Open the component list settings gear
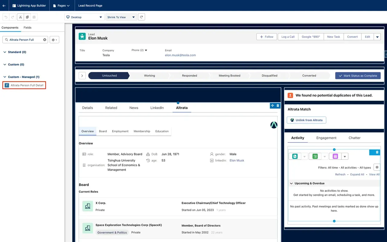The height and width of the screenshot is (242, 387). point(54,40)
